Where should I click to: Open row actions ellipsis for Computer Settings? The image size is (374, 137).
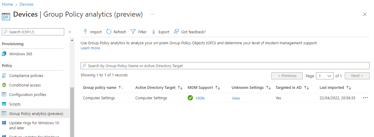point(365,98)
